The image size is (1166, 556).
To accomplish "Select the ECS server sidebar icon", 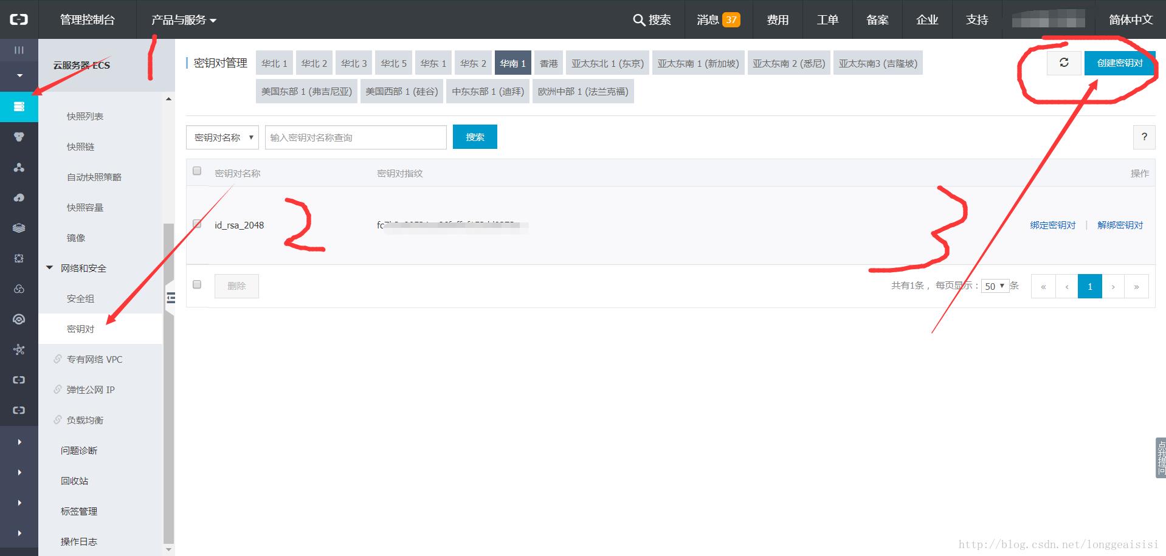I will click(19, 107).
